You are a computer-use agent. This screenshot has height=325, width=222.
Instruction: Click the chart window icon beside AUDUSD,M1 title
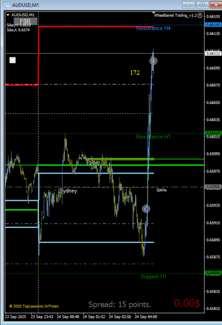click(7, 5)
